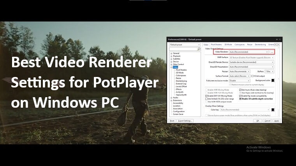The image size is (296, 166).
Task: Select Colorspaces in the tree
Action: point(181,75)
